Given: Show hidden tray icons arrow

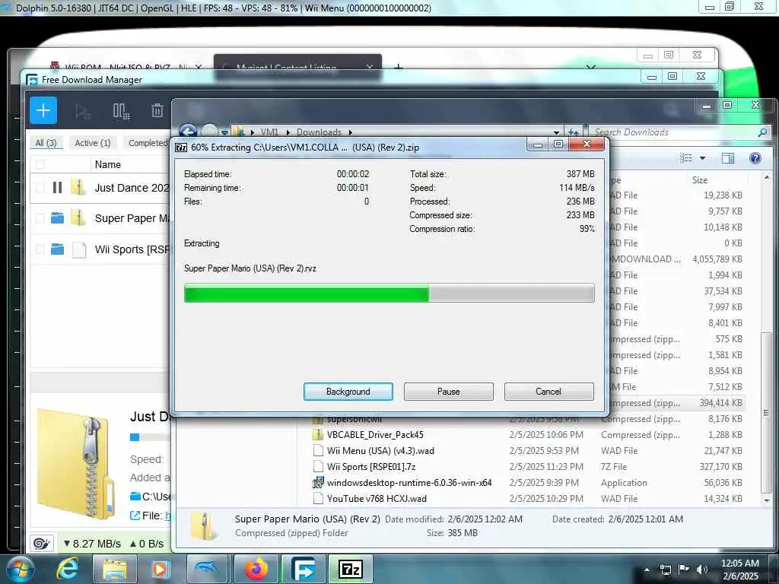Looking at the screenshot, I should (x=647, y=570).
